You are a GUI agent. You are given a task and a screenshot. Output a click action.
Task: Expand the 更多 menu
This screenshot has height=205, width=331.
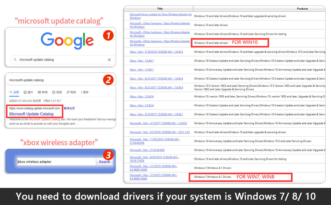click(x=85, y=92)
